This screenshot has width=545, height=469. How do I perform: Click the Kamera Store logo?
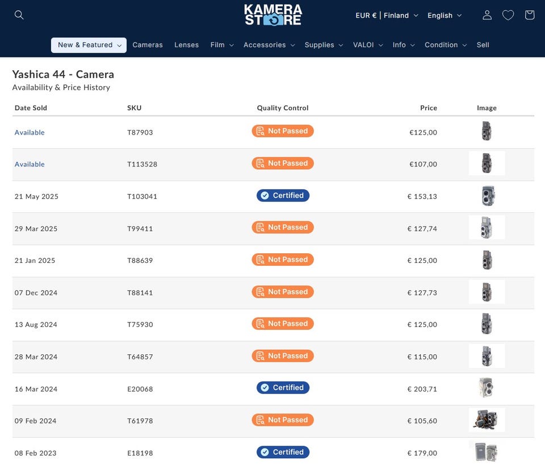pyautogui.click(x=273, y=15)
